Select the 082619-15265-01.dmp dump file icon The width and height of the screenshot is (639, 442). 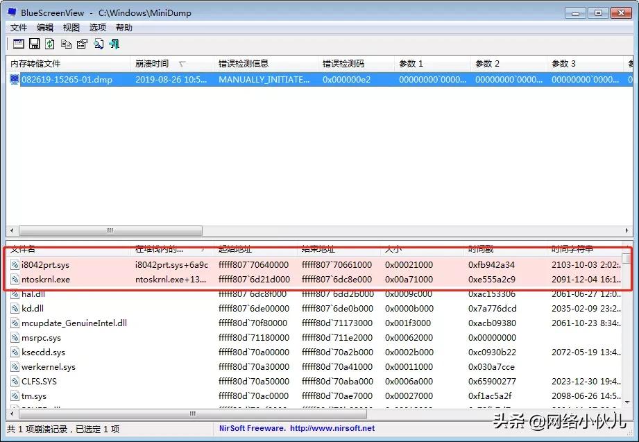coord(15,79)
